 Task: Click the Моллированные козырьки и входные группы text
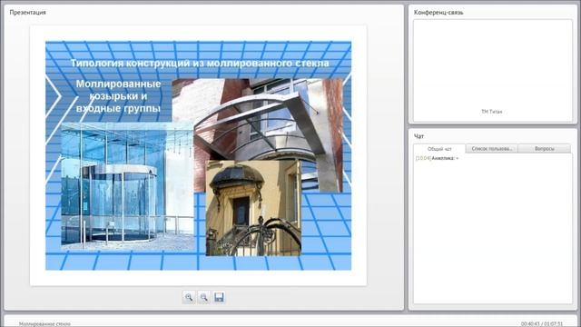coord(118,96)
